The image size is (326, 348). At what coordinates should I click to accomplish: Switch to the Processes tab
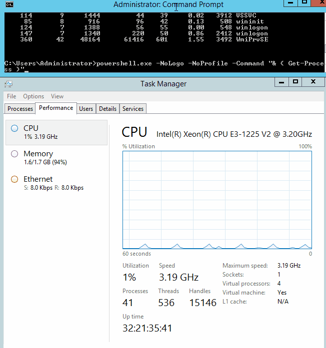point(20,109)
